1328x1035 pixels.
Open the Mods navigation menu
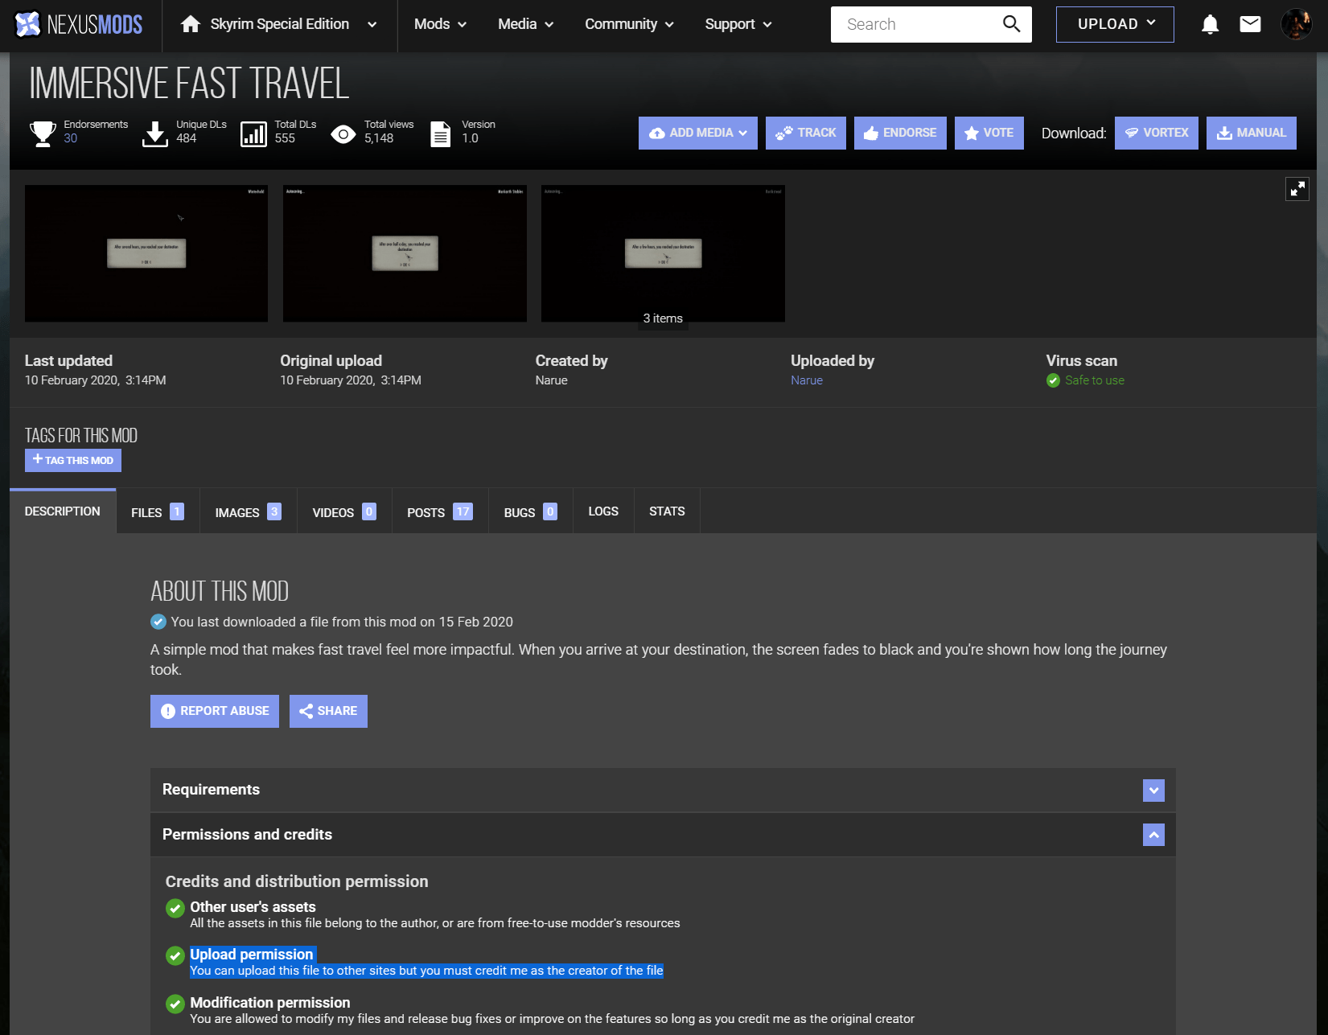click(x=440, y=24)
